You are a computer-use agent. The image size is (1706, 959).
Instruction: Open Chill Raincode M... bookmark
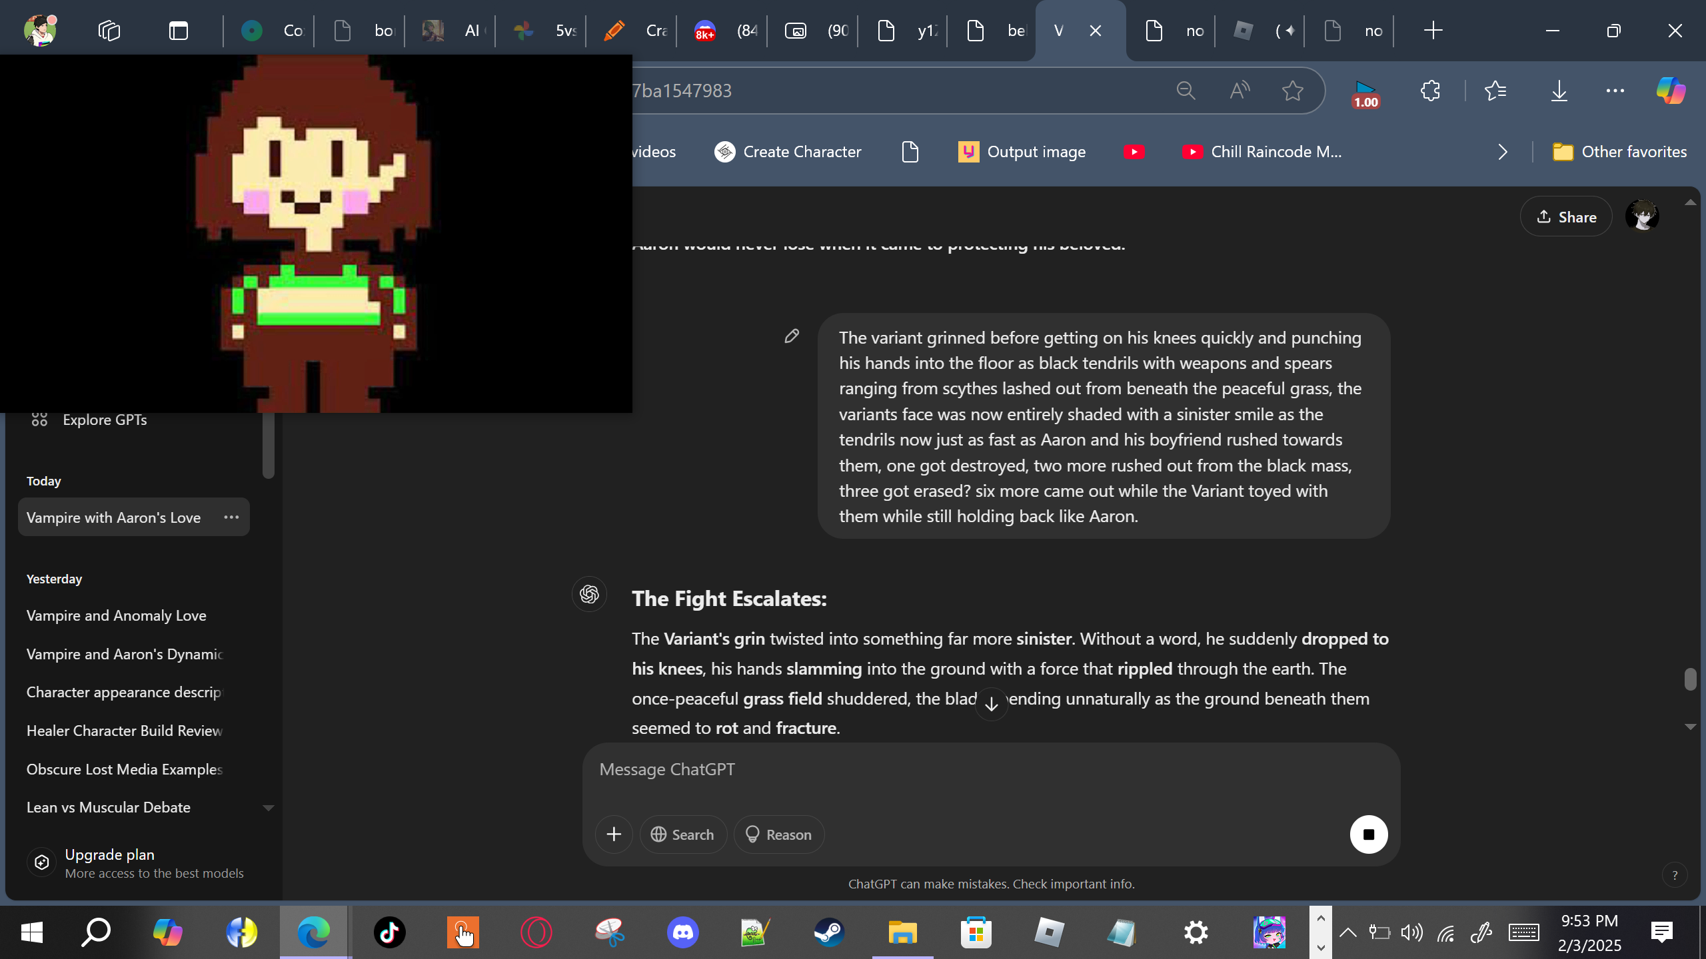1262,152
